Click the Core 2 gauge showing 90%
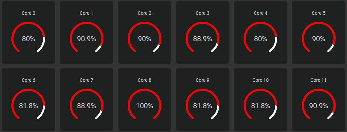 [x=144, y=37]
